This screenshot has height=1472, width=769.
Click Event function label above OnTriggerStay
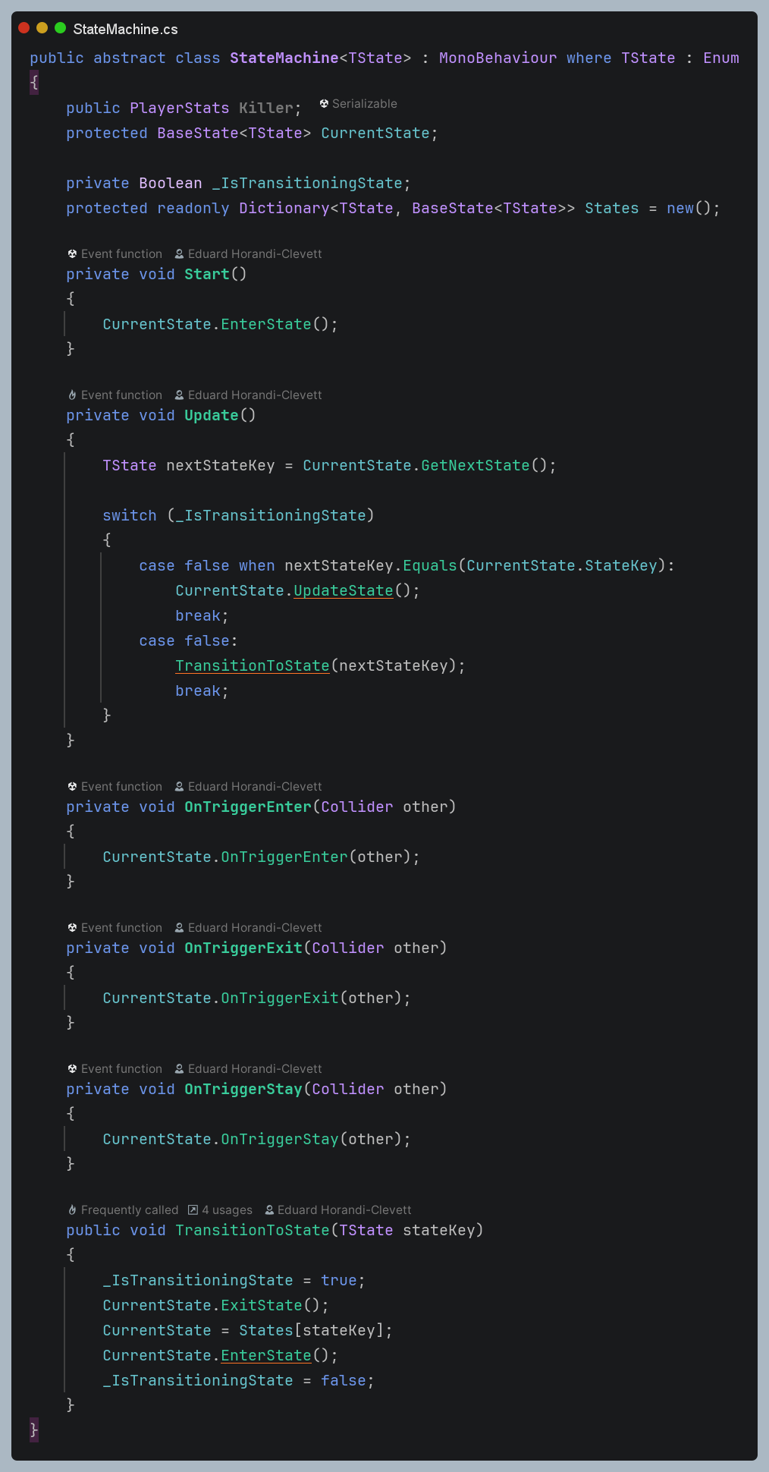pyautogui.click(x=121, y=1069)
